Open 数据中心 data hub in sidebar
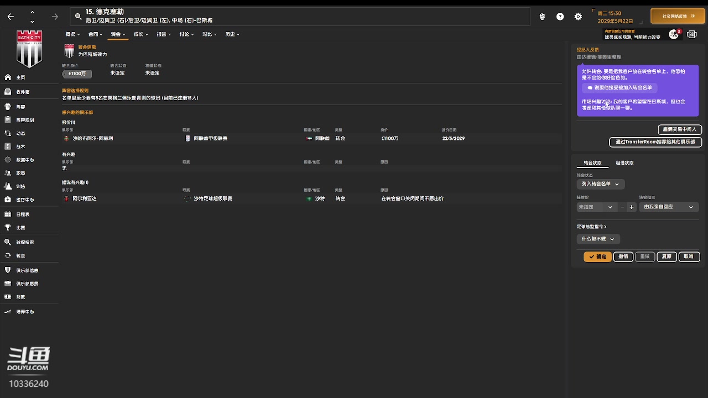 tap(25, 160)
